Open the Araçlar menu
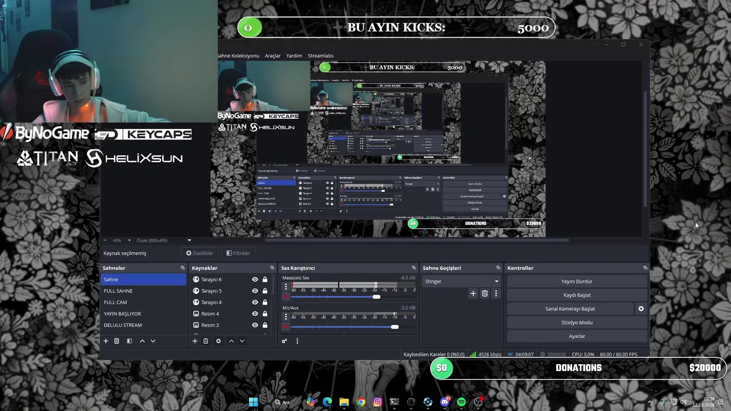 [272, 55]
